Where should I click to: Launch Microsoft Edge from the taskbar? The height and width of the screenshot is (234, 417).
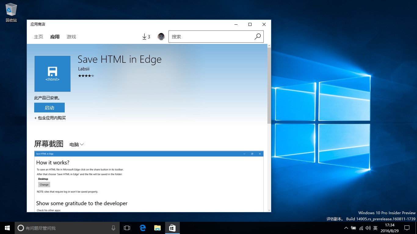(142, 228)
